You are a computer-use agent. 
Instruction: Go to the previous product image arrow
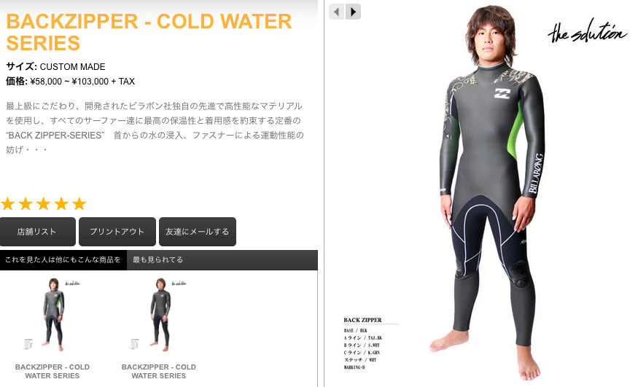click(336, 12)
